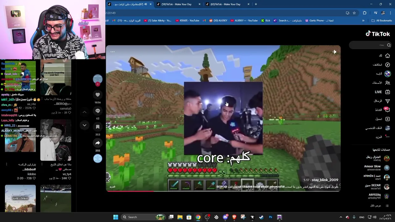Open the iidobo video thumbnail

pyautogui.click(x=20, y=141)
